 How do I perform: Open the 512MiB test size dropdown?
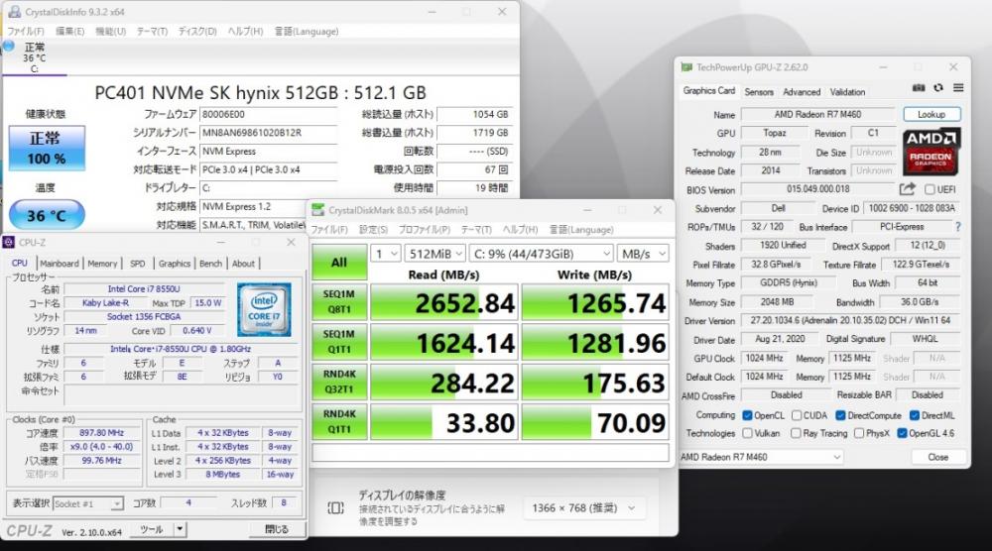435,254
